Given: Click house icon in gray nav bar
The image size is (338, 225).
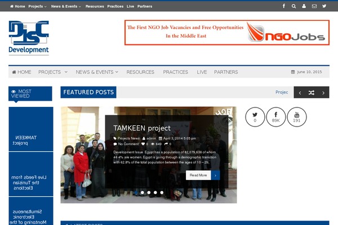Looking at the screenshot, I should [14, 72].
